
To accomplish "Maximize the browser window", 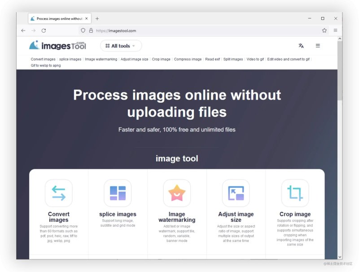I will click(x=323, y=18).
